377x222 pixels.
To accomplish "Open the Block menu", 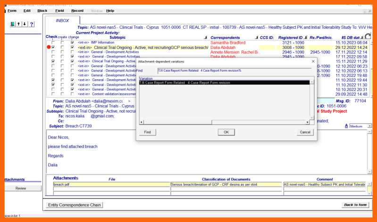I will click(42, 10).
